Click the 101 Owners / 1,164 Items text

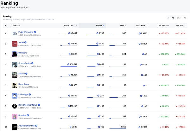coord(28,87)
